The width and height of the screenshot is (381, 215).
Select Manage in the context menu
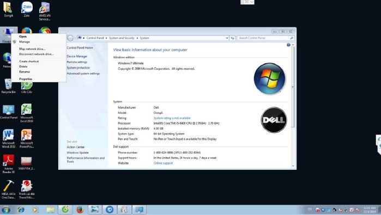pyautogui.click(x=25, y=42)
